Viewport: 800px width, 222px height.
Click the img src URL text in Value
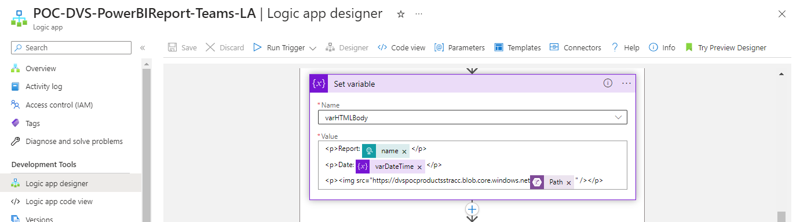click(x=427, y=181)
